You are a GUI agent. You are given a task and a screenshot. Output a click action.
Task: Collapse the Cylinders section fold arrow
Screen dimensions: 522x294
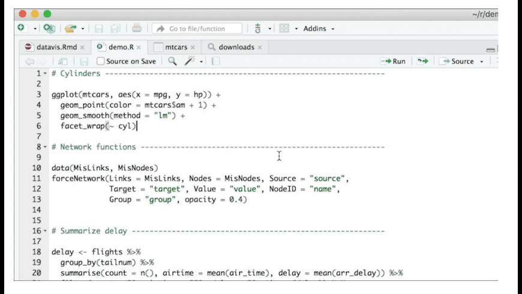[x=44, y=74]
